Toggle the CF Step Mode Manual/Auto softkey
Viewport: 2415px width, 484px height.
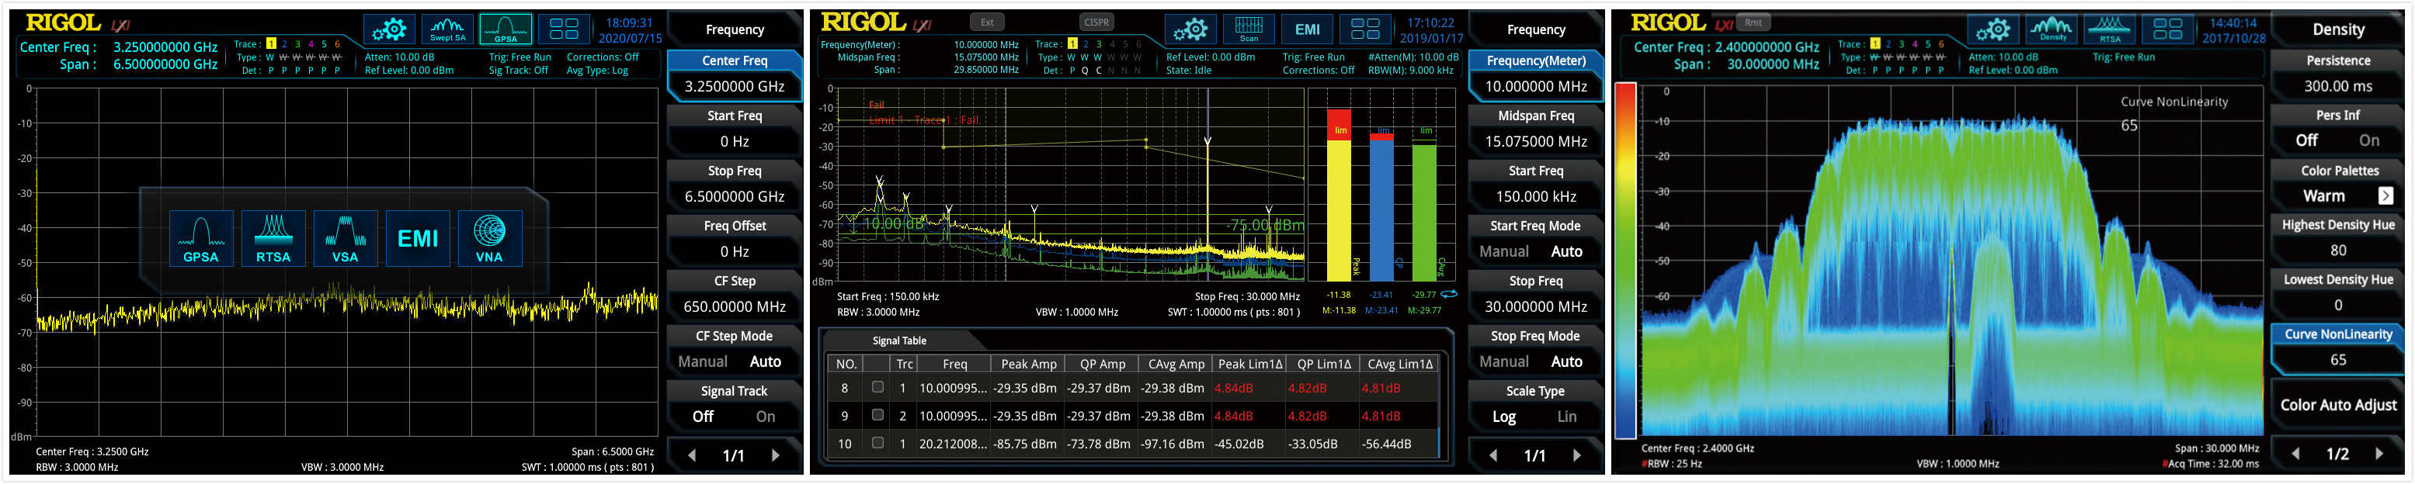[734, 350]
